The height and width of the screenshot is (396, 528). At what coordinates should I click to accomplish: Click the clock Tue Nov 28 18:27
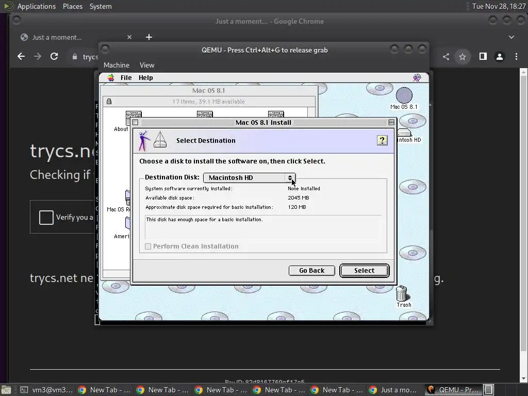click(499, 6)
